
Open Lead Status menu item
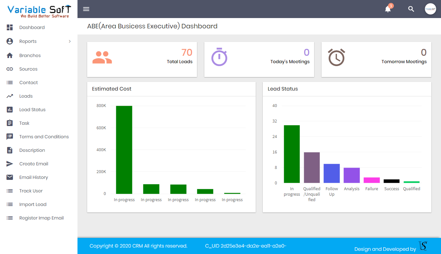pyautogui.click(x=32, y=110)
